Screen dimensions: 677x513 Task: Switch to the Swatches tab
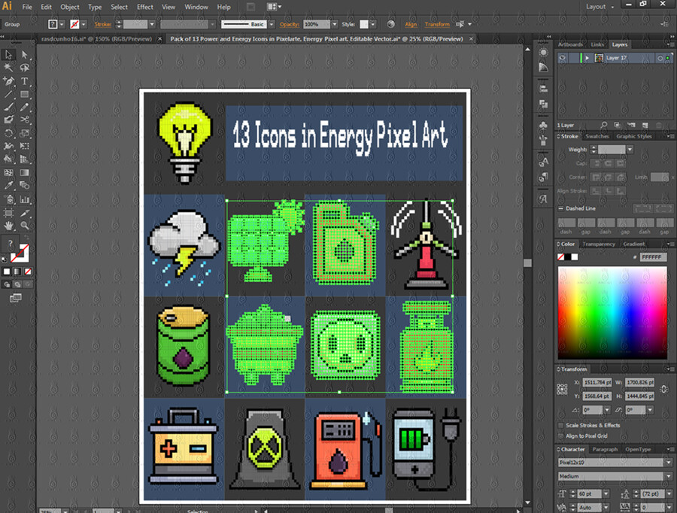tap(597, 136)
